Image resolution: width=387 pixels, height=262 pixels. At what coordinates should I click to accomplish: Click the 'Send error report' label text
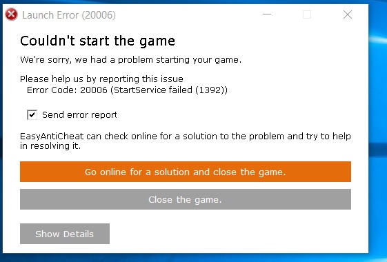tap(79, 115)
